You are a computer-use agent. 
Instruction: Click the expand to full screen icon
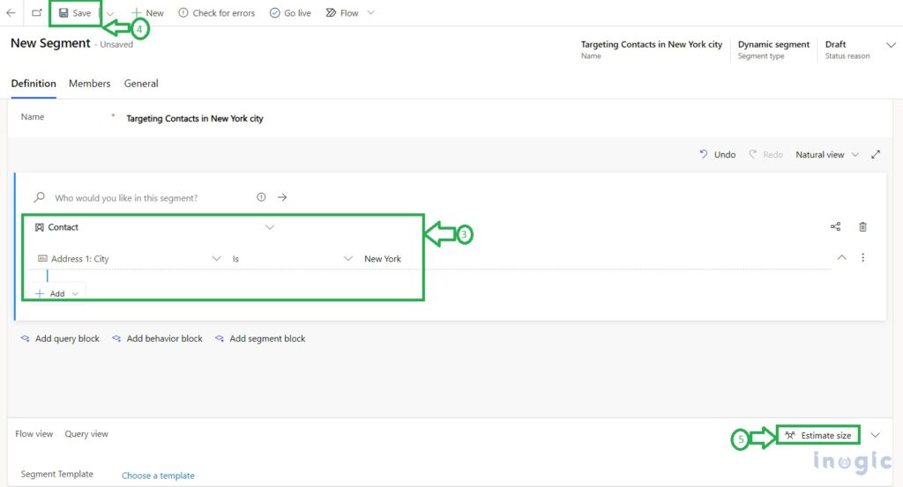tap(876, 154)
